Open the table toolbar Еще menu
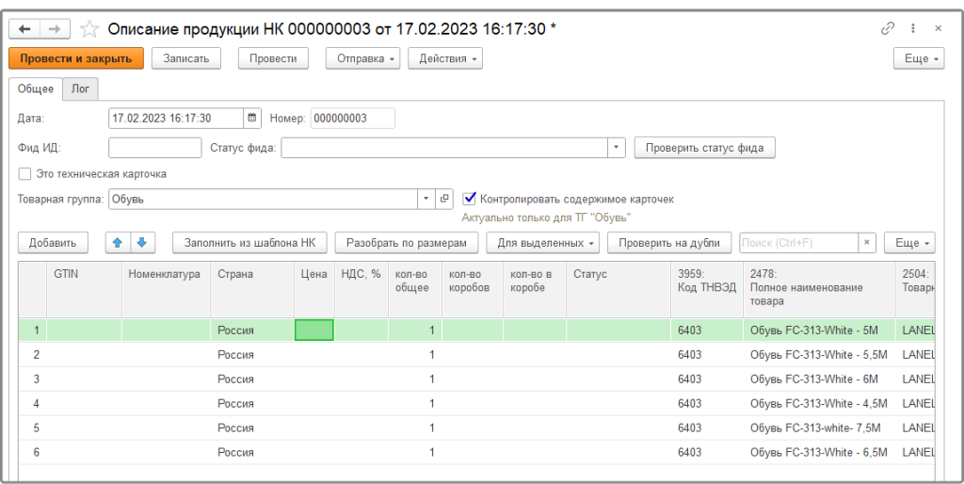The image size is (964, 484). coord(910,242)
